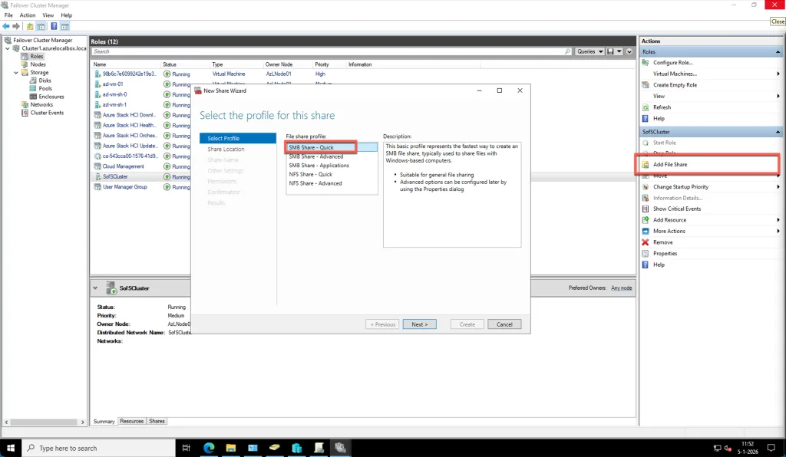Click the Add File Share action icon
Viewport: 786px width, 457px height.
coord(646,165)
